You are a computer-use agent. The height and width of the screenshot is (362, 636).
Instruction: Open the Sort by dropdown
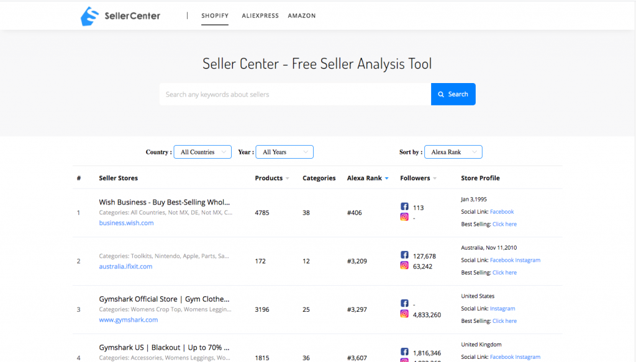click(453, 152)
